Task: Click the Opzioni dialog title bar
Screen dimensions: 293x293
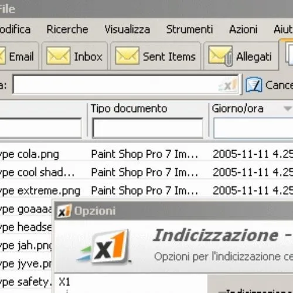Action: (x=174, y=211)
